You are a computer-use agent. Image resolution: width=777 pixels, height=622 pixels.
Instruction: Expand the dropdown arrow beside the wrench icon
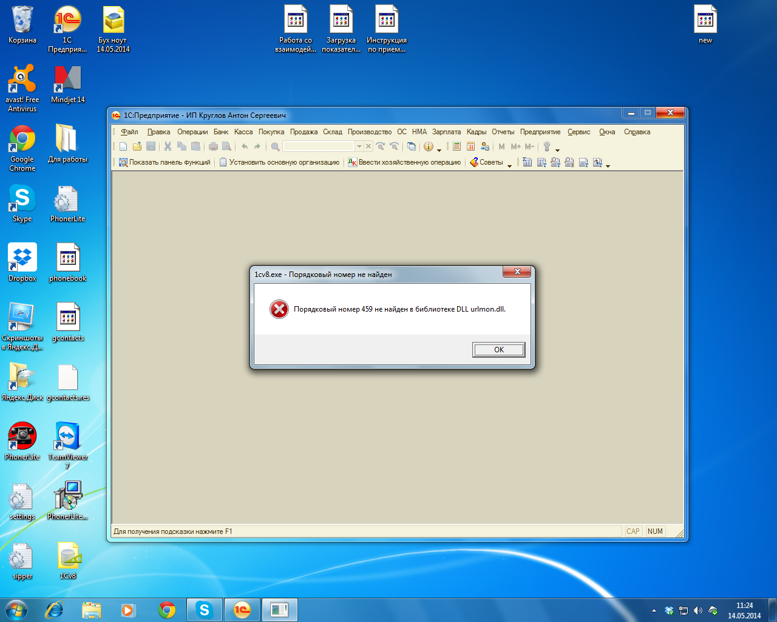(x=557, y=149)
